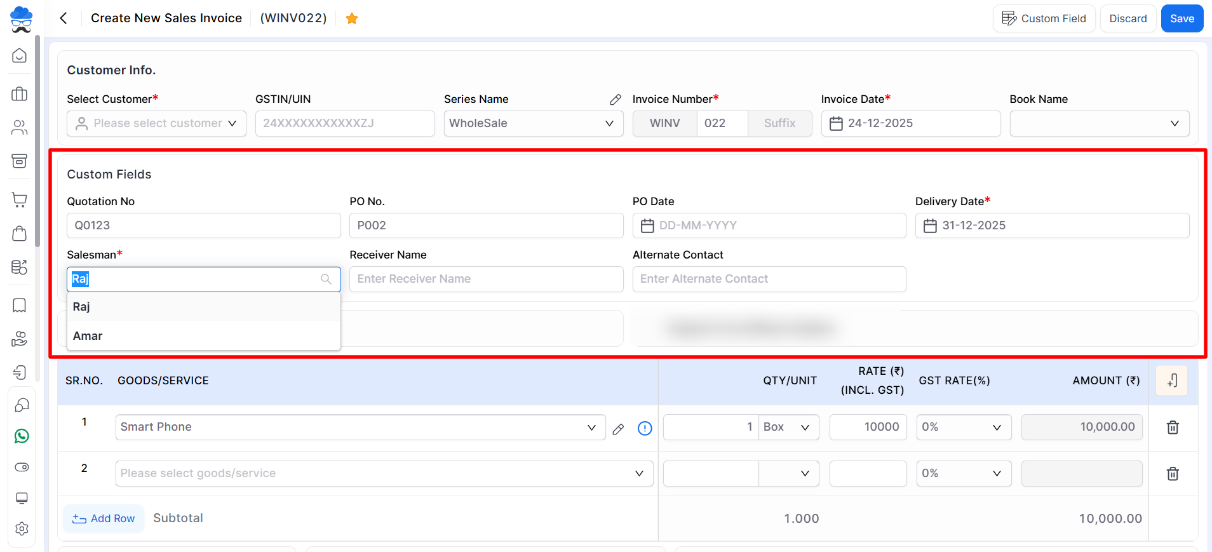Open the settings gear in the sidebar
The image size is (1212, 552).
pos(22,528)
